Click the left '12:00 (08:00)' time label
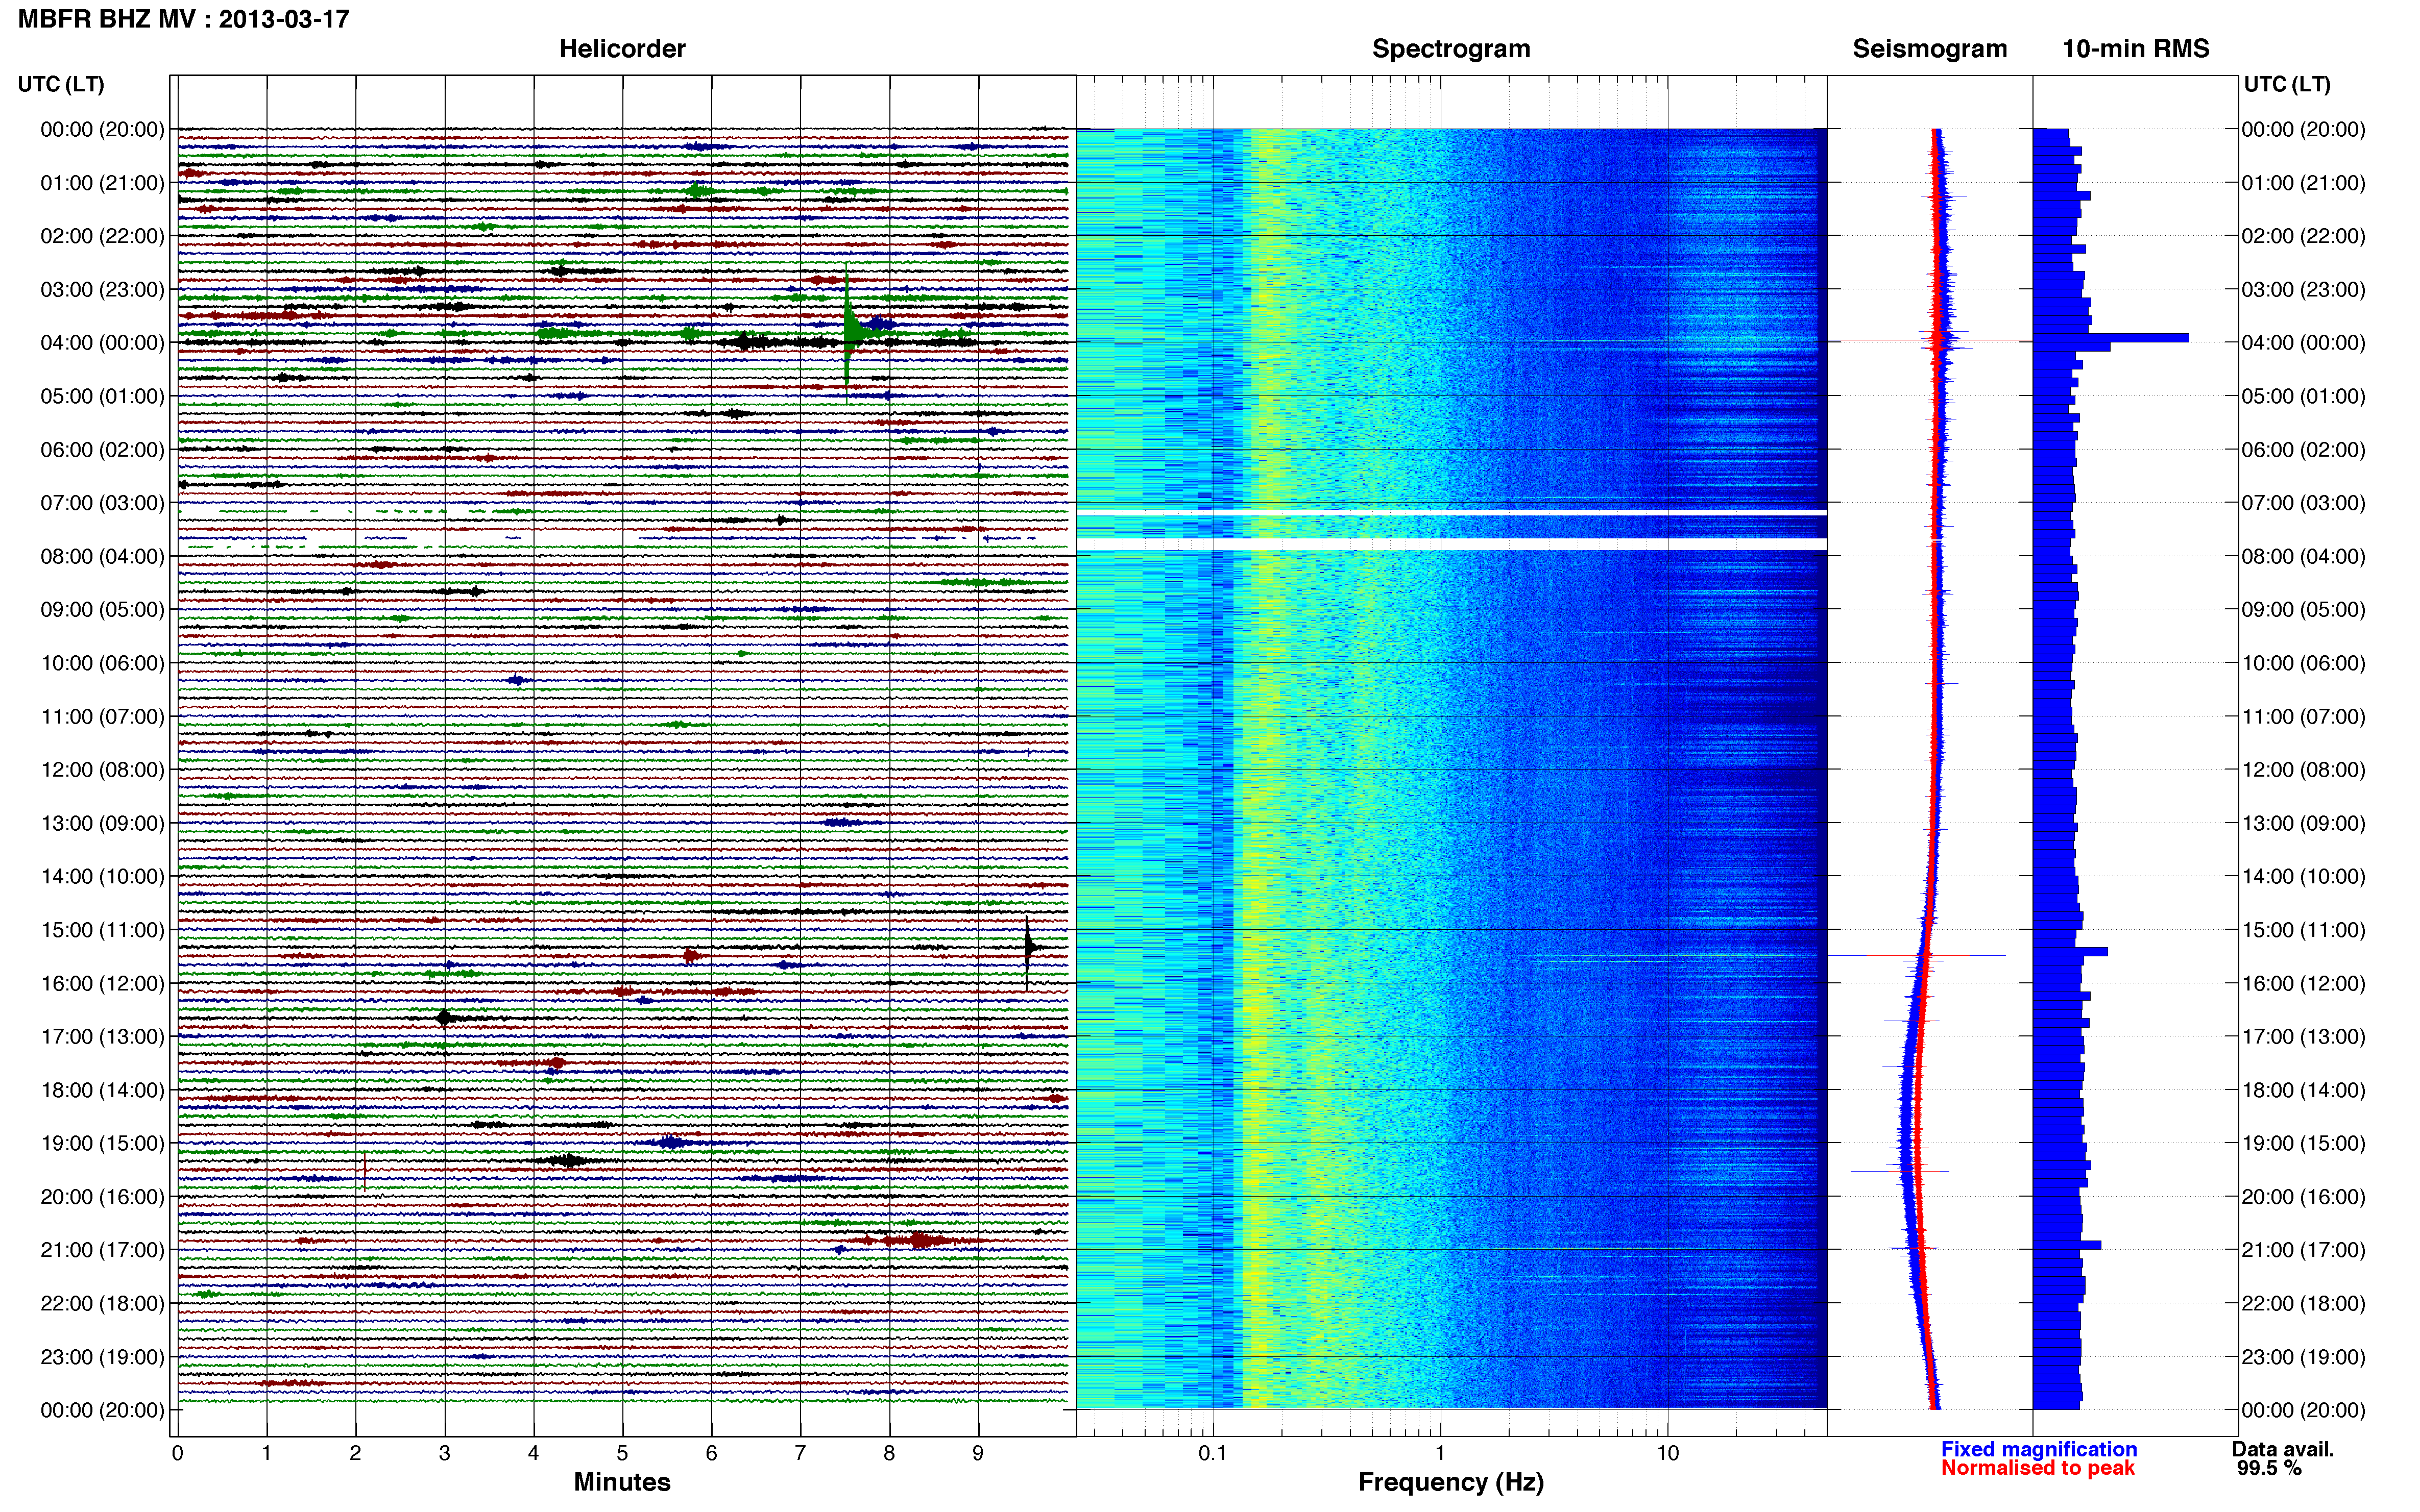2420x1512 pixels. point(102,770)
